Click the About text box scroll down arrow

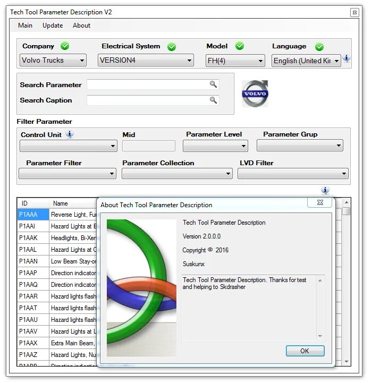[320, 336]
